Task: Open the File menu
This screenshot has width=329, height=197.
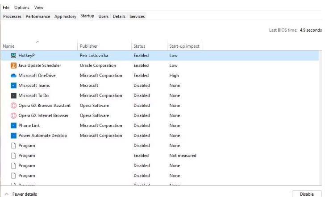Action: click(6, 8)
